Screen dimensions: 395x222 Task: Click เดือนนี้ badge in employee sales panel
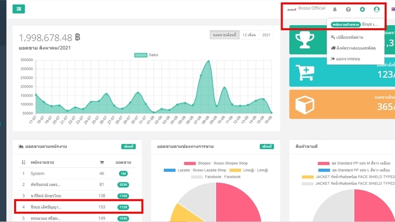coord(128,146)
